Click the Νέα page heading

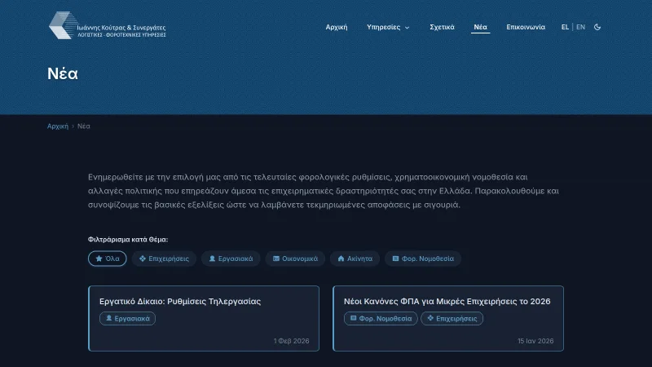pyautogui.click(x=63, y=73)
